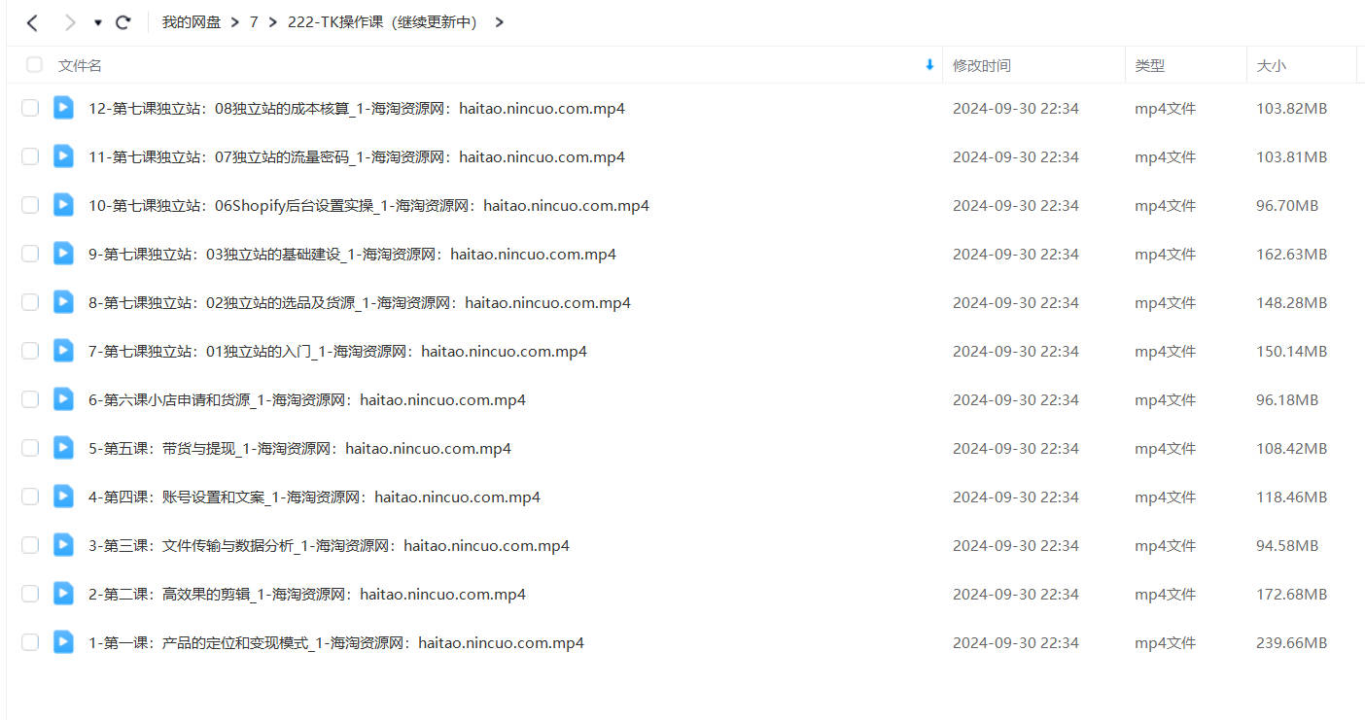Open file 3-第三课：文件传输与数据分析
Image resolution: width=1365 pixels, height=720 pixels.
[x=329, y=545]
